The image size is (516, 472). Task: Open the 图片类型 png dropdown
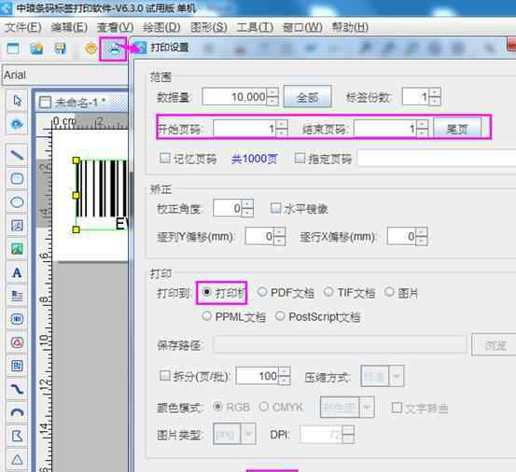(248, 434)
